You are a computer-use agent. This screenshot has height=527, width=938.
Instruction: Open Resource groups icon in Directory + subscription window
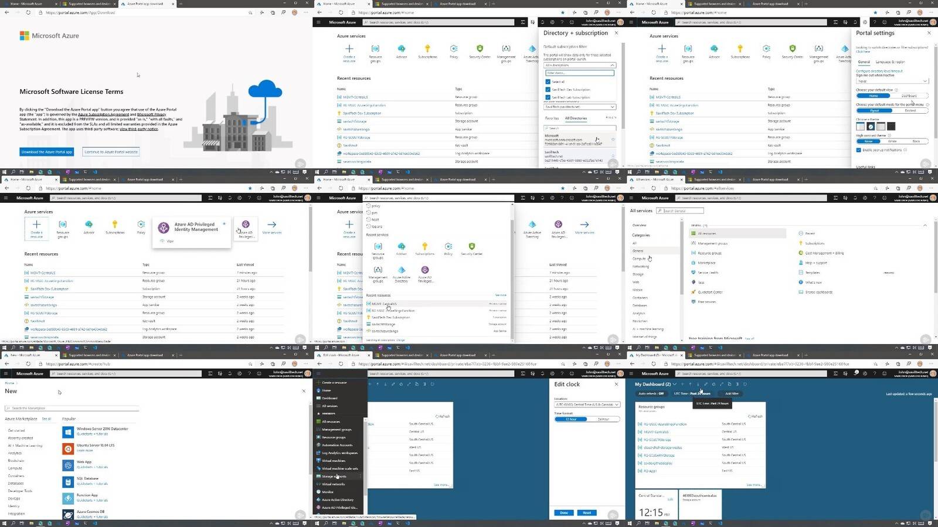click(375, 48)
